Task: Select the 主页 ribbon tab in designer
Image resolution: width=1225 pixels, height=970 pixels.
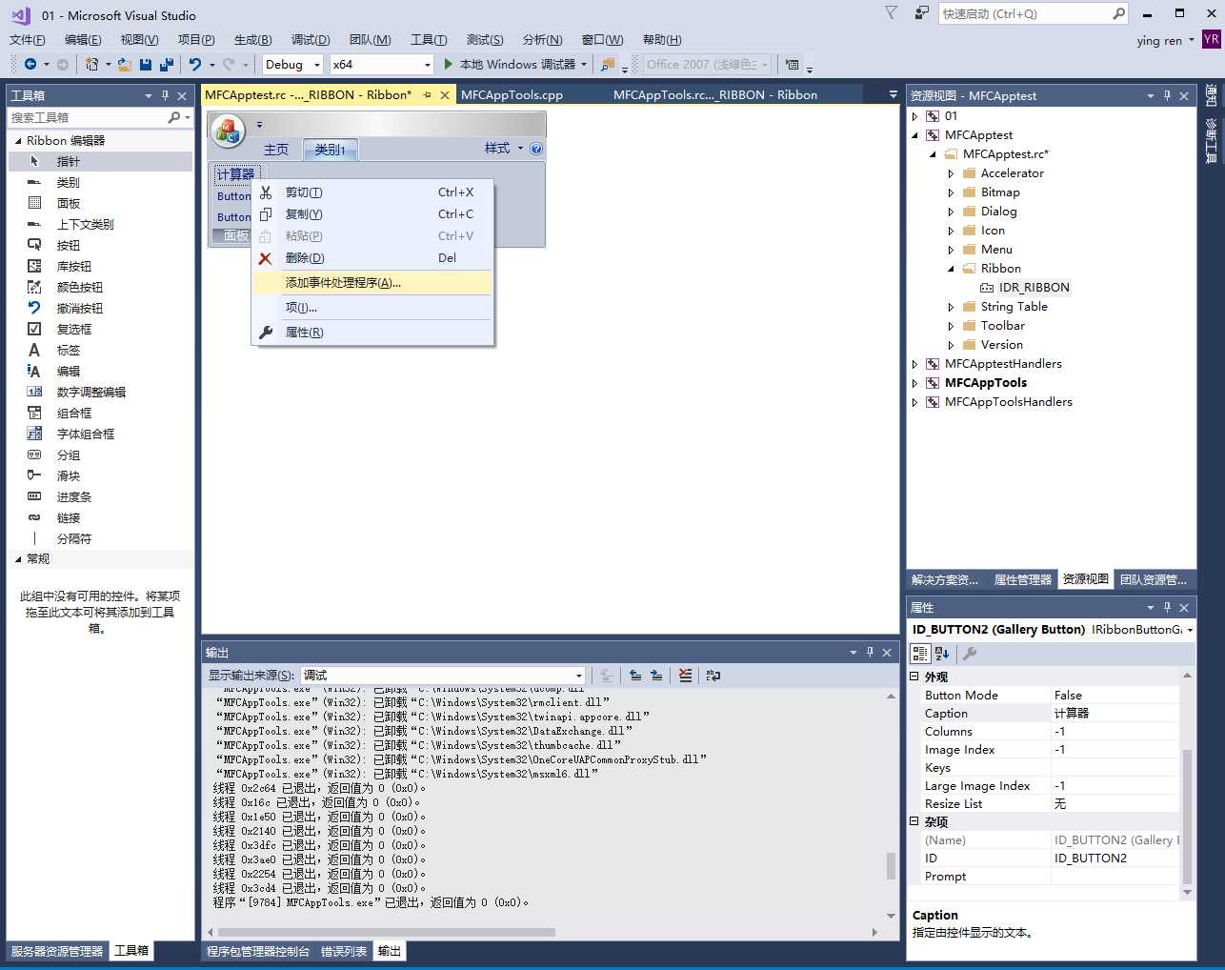Action: pos(276,150)
